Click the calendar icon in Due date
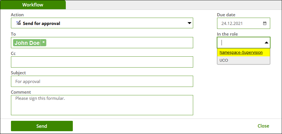The width and height of the screenshot is (282, 134). (x=265, y=23)
